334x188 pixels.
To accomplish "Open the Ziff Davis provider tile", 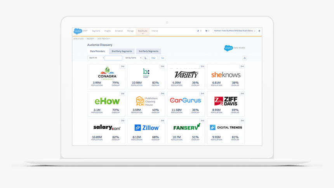I will [226, 104].
